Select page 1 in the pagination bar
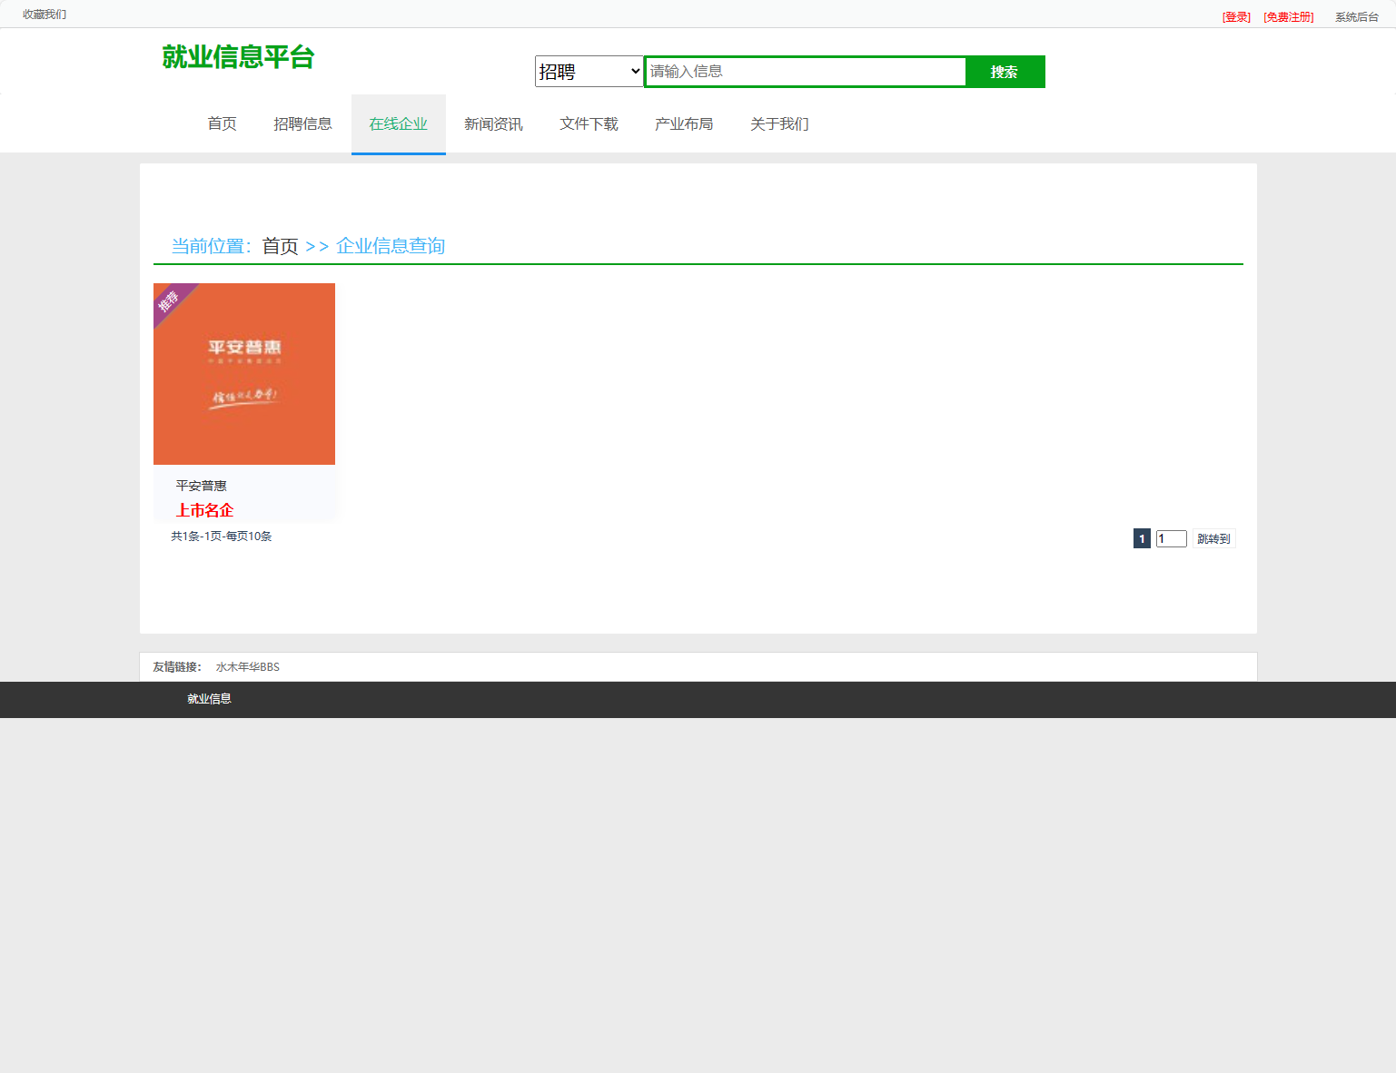Viewport: 1396px width, 1073px height. (x=1141, y=537)
